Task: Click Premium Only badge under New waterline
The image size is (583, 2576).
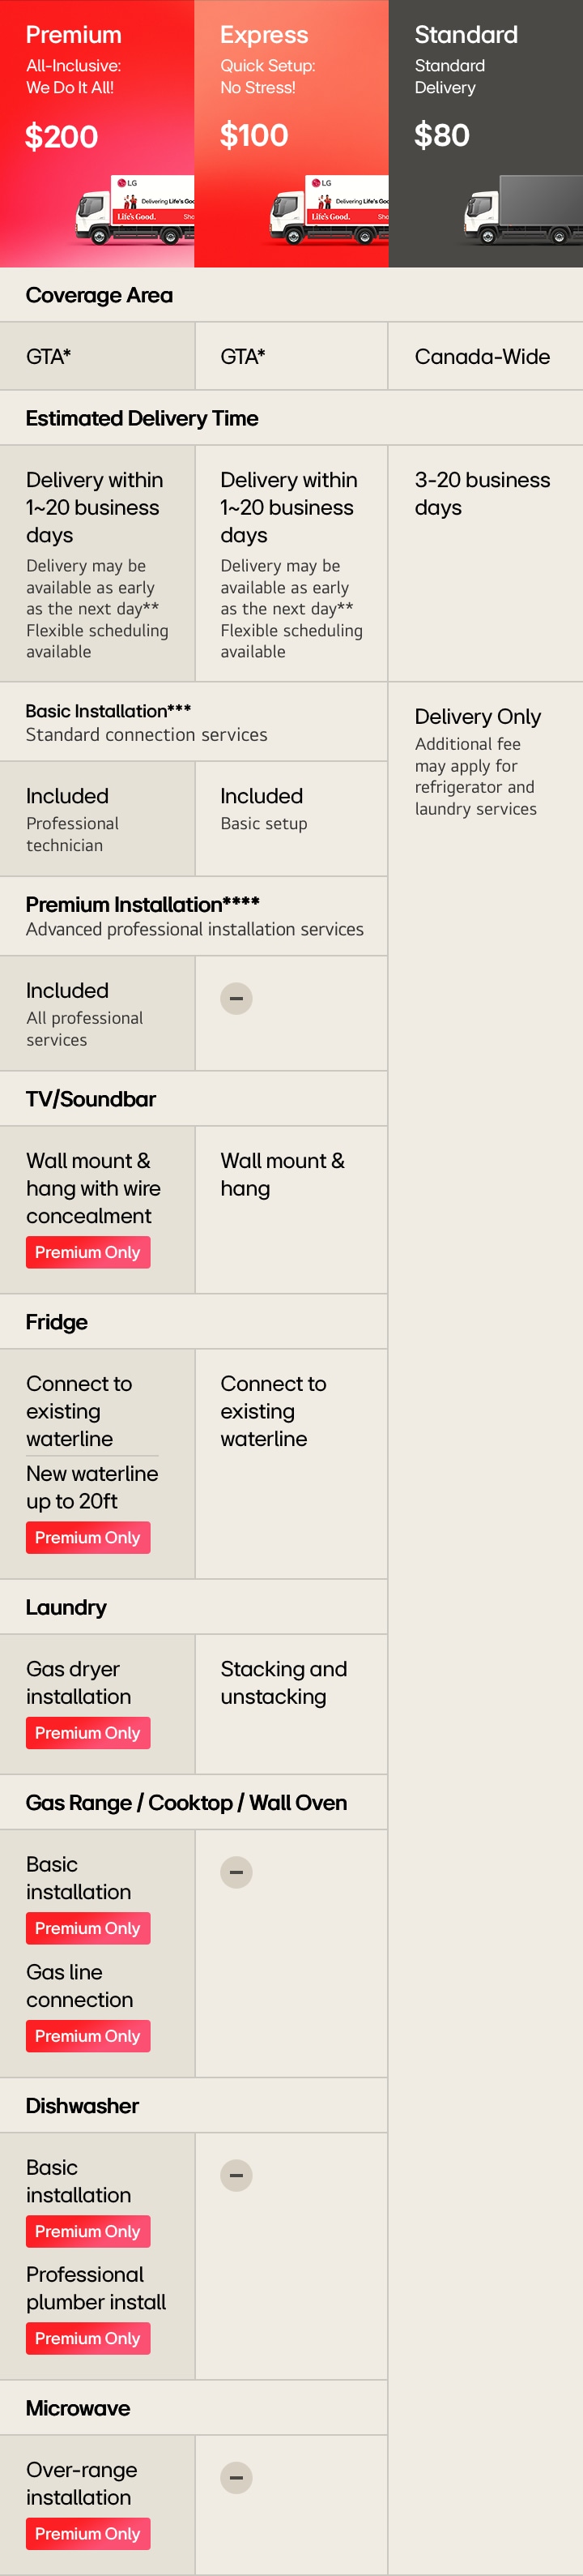Action: [87, 1537]
